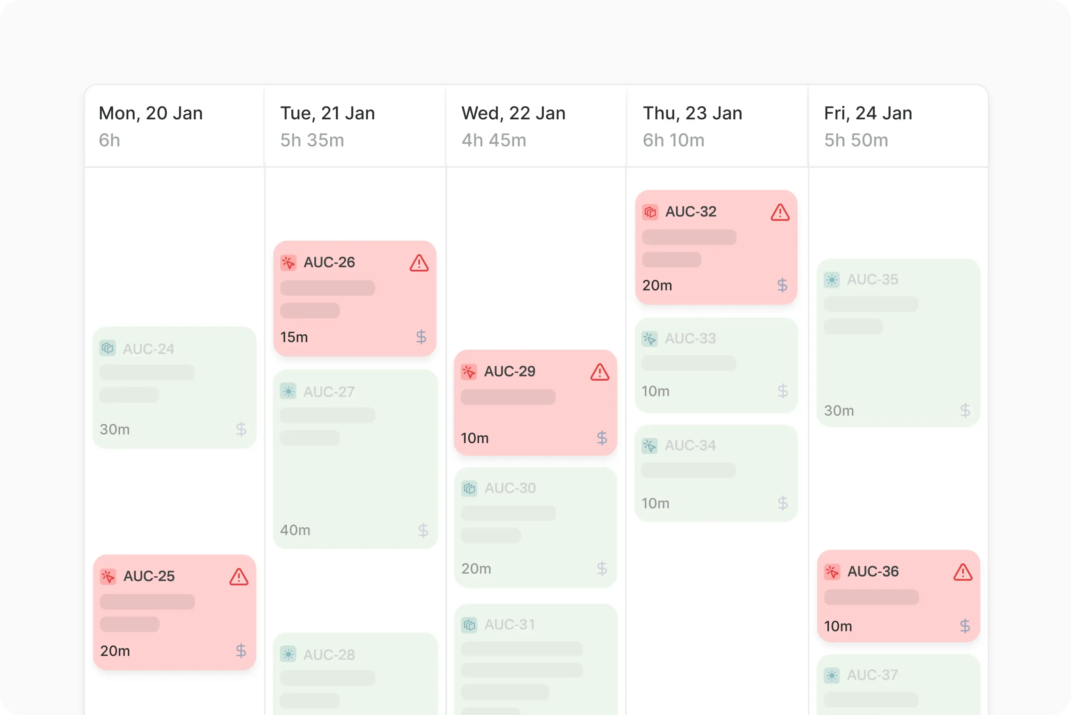
Task: Click the 6h 10m total for Thursday
Action: coord(673,141)
